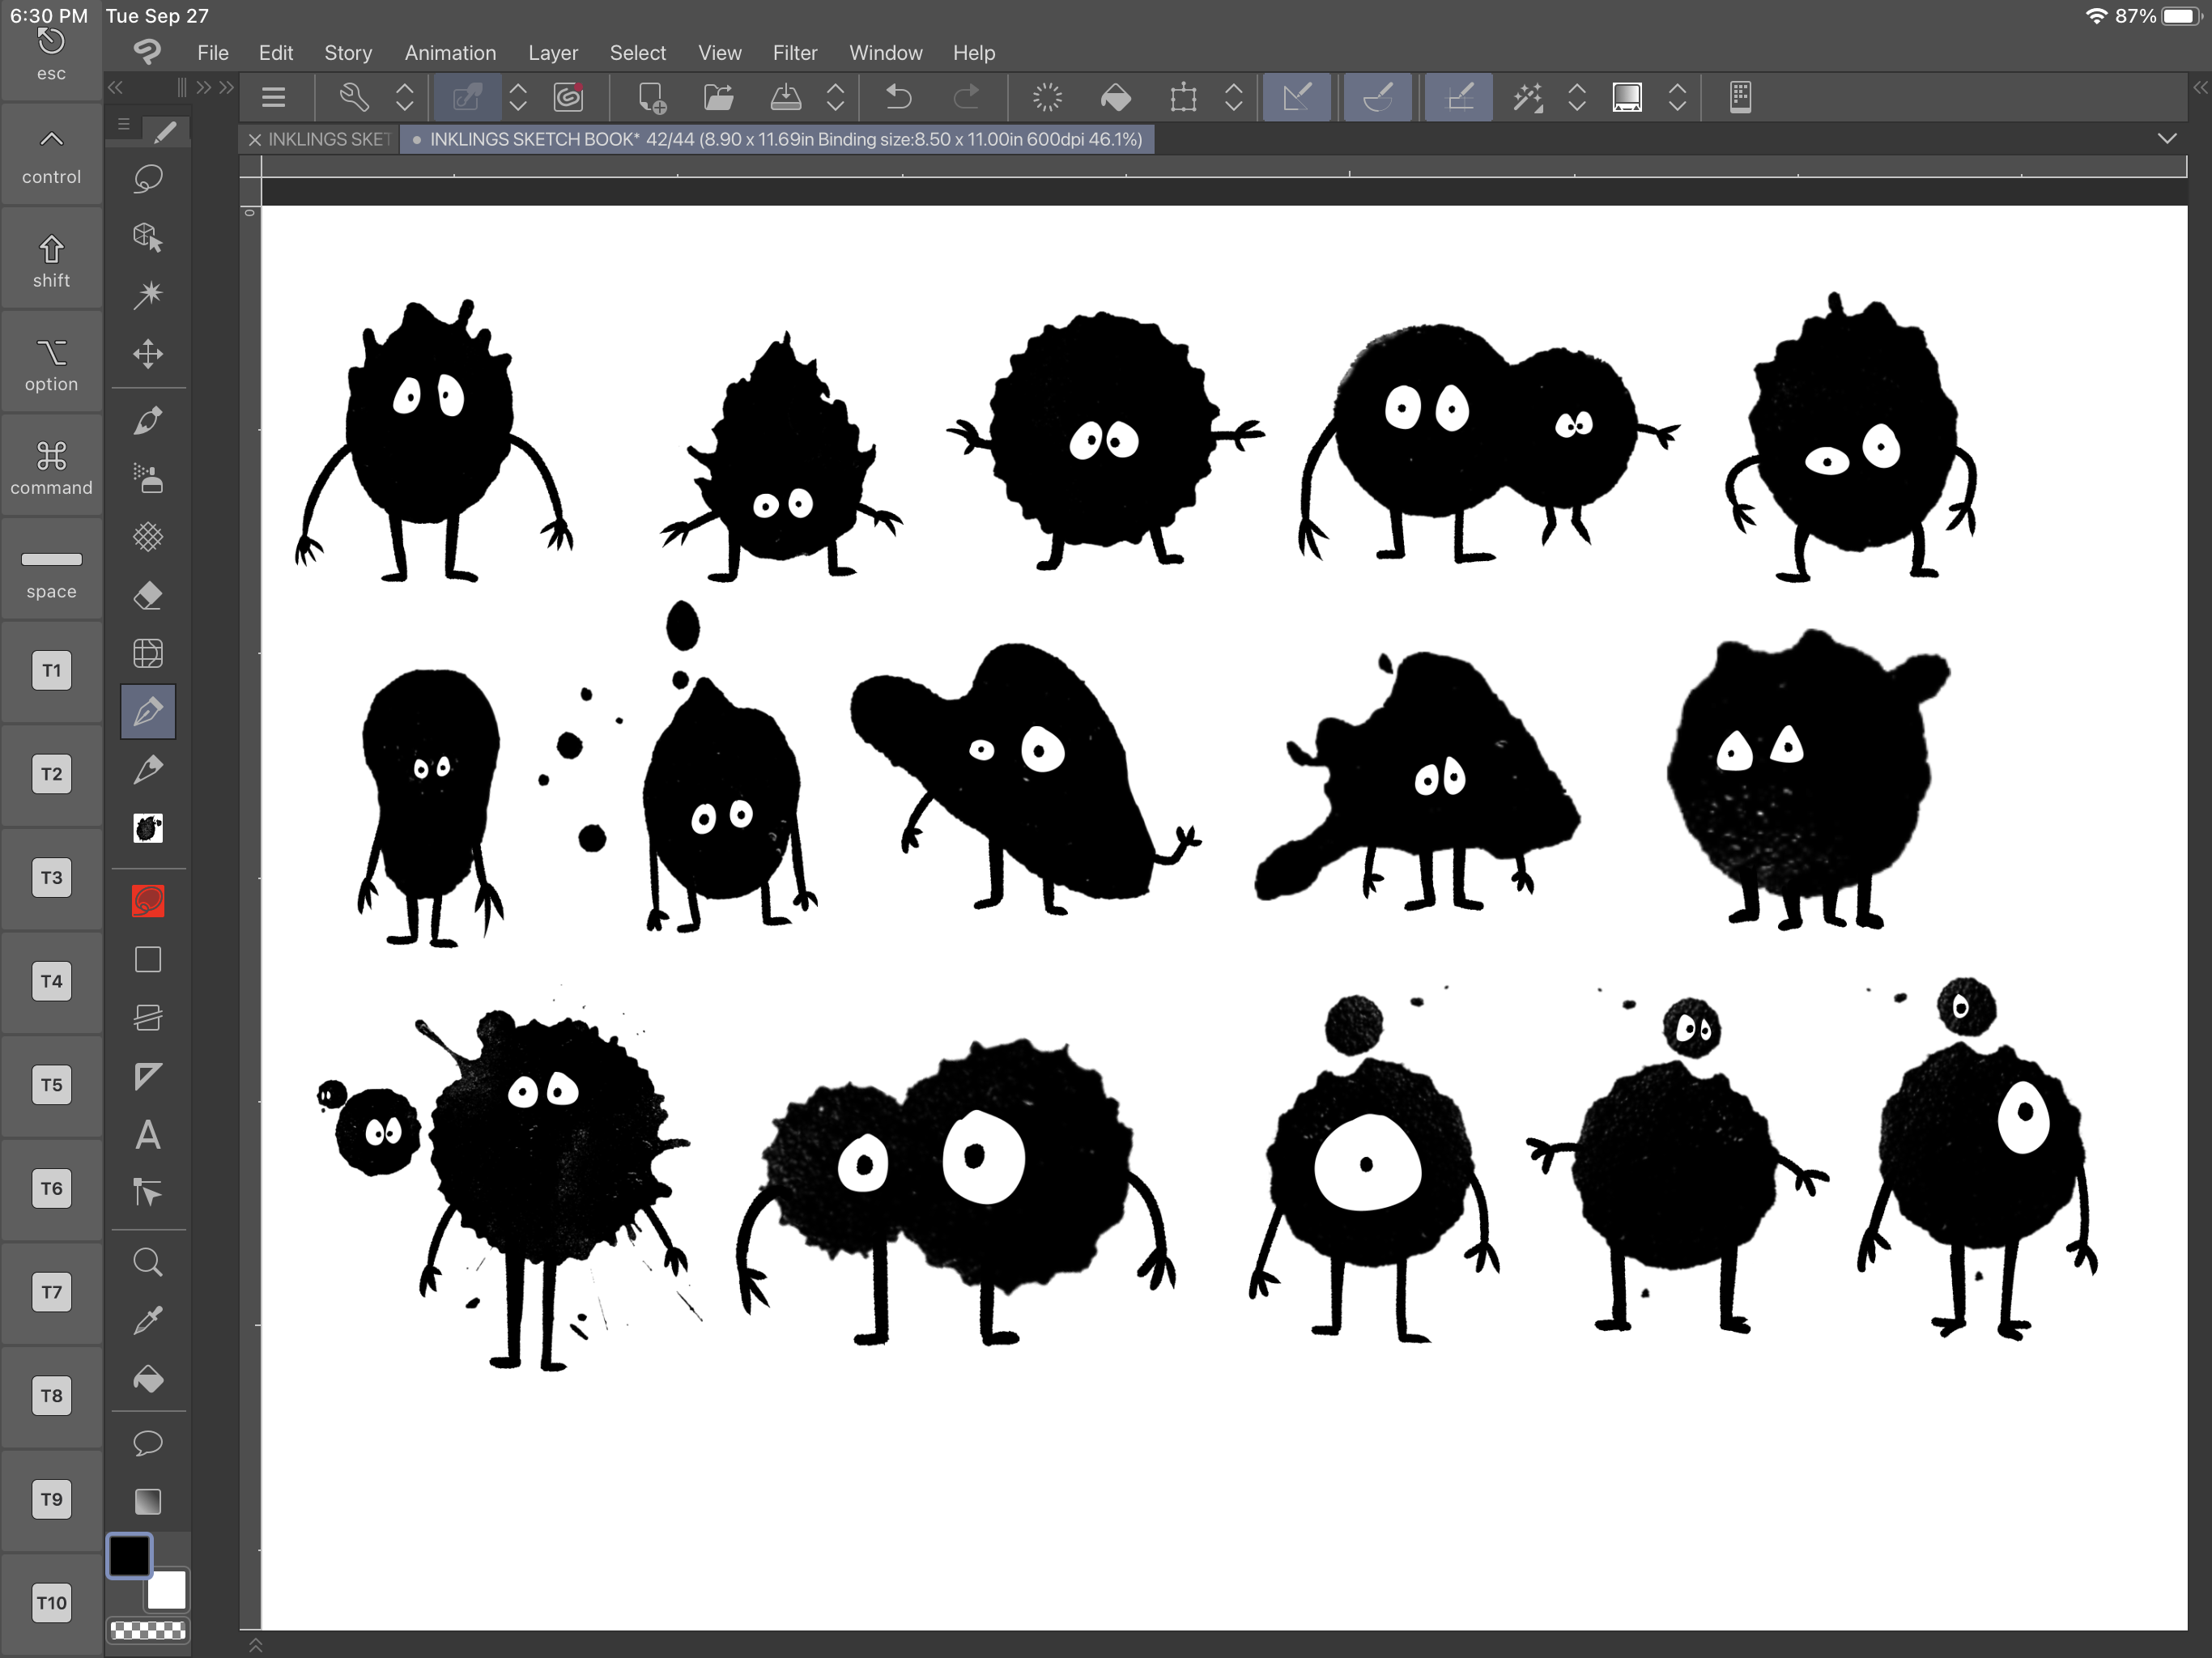Select the Airbrush spray tool
Screen dimensions: 2212x1658
148,479
